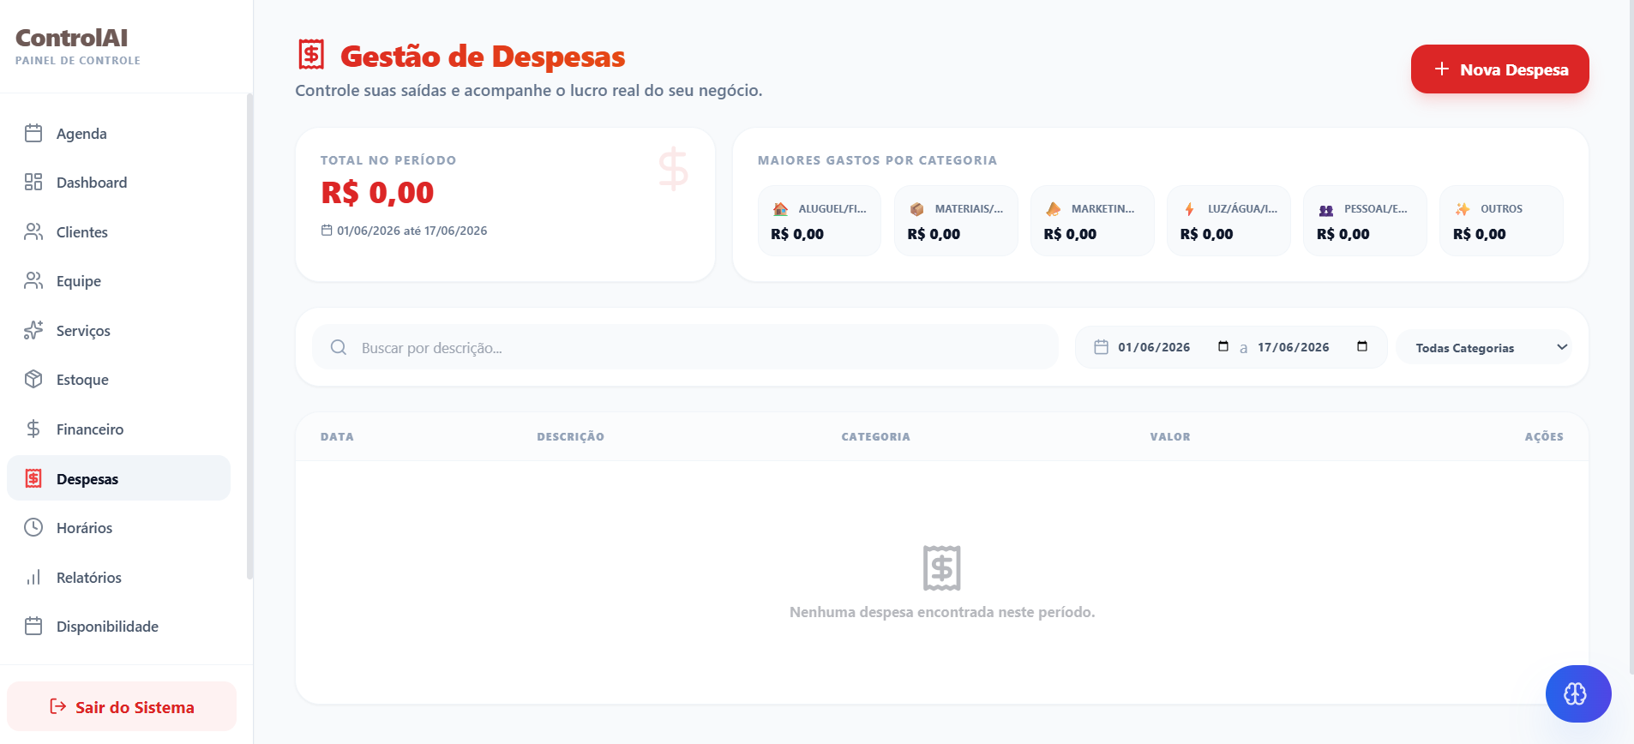
Task: Click the people icon on Pessoal card
Action: (1326, 210)
